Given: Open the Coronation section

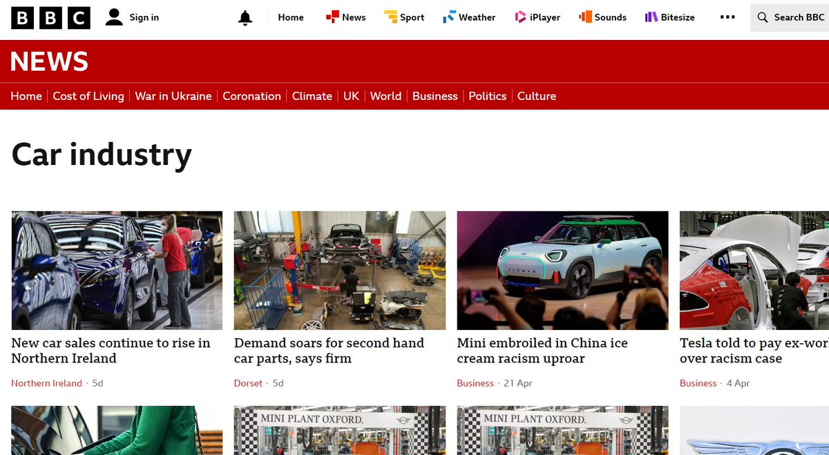Looking at the screenshot, I should coord(251,96).
